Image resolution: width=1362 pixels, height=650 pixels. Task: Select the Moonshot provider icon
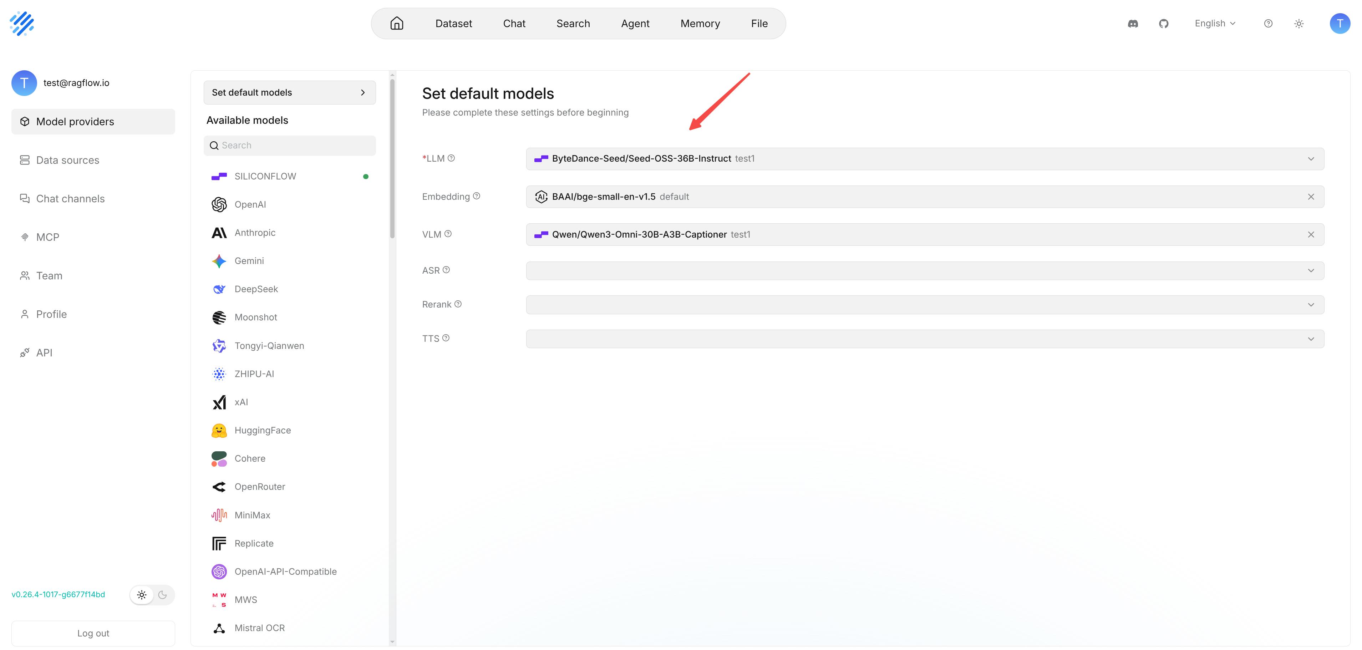[219, 318]
